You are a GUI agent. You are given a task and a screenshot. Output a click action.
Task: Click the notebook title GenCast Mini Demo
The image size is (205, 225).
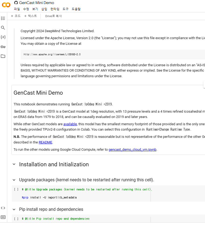[x=36, y=3]
